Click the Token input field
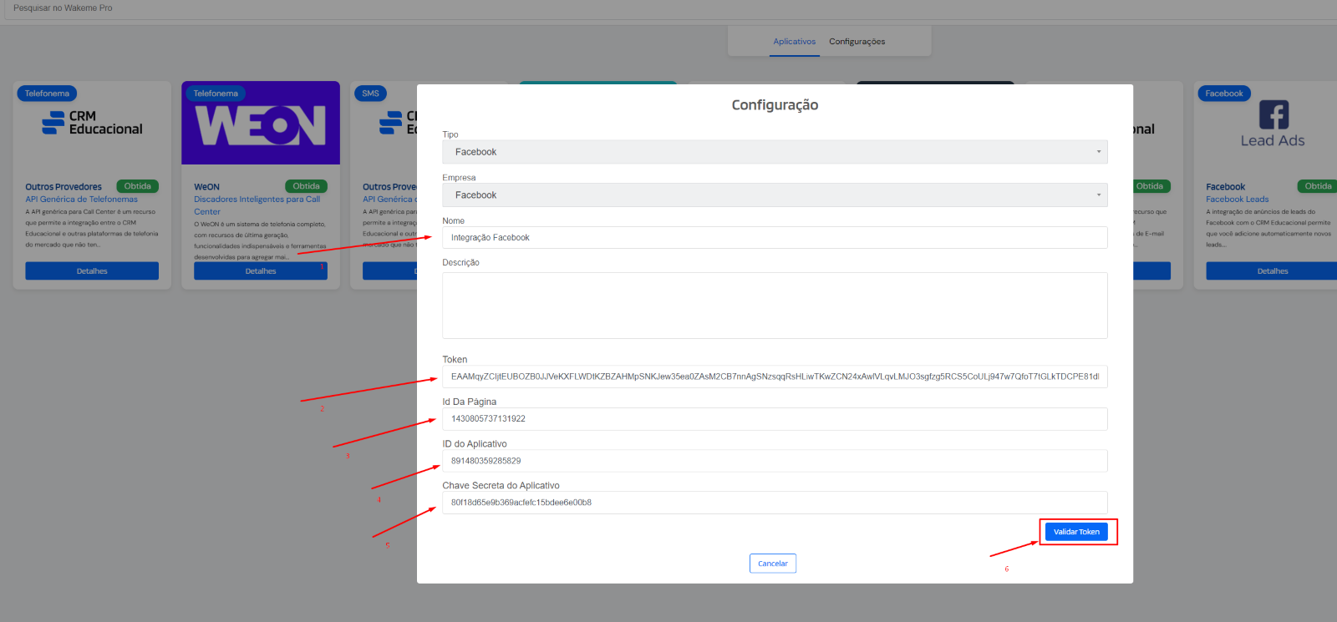The height and width of the screenshot is (622, 1337). coord(775,377)
